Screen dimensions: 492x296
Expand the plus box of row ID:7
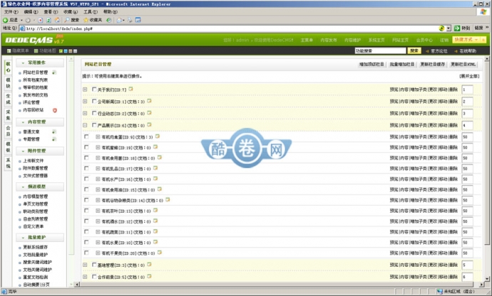[85, 90]
